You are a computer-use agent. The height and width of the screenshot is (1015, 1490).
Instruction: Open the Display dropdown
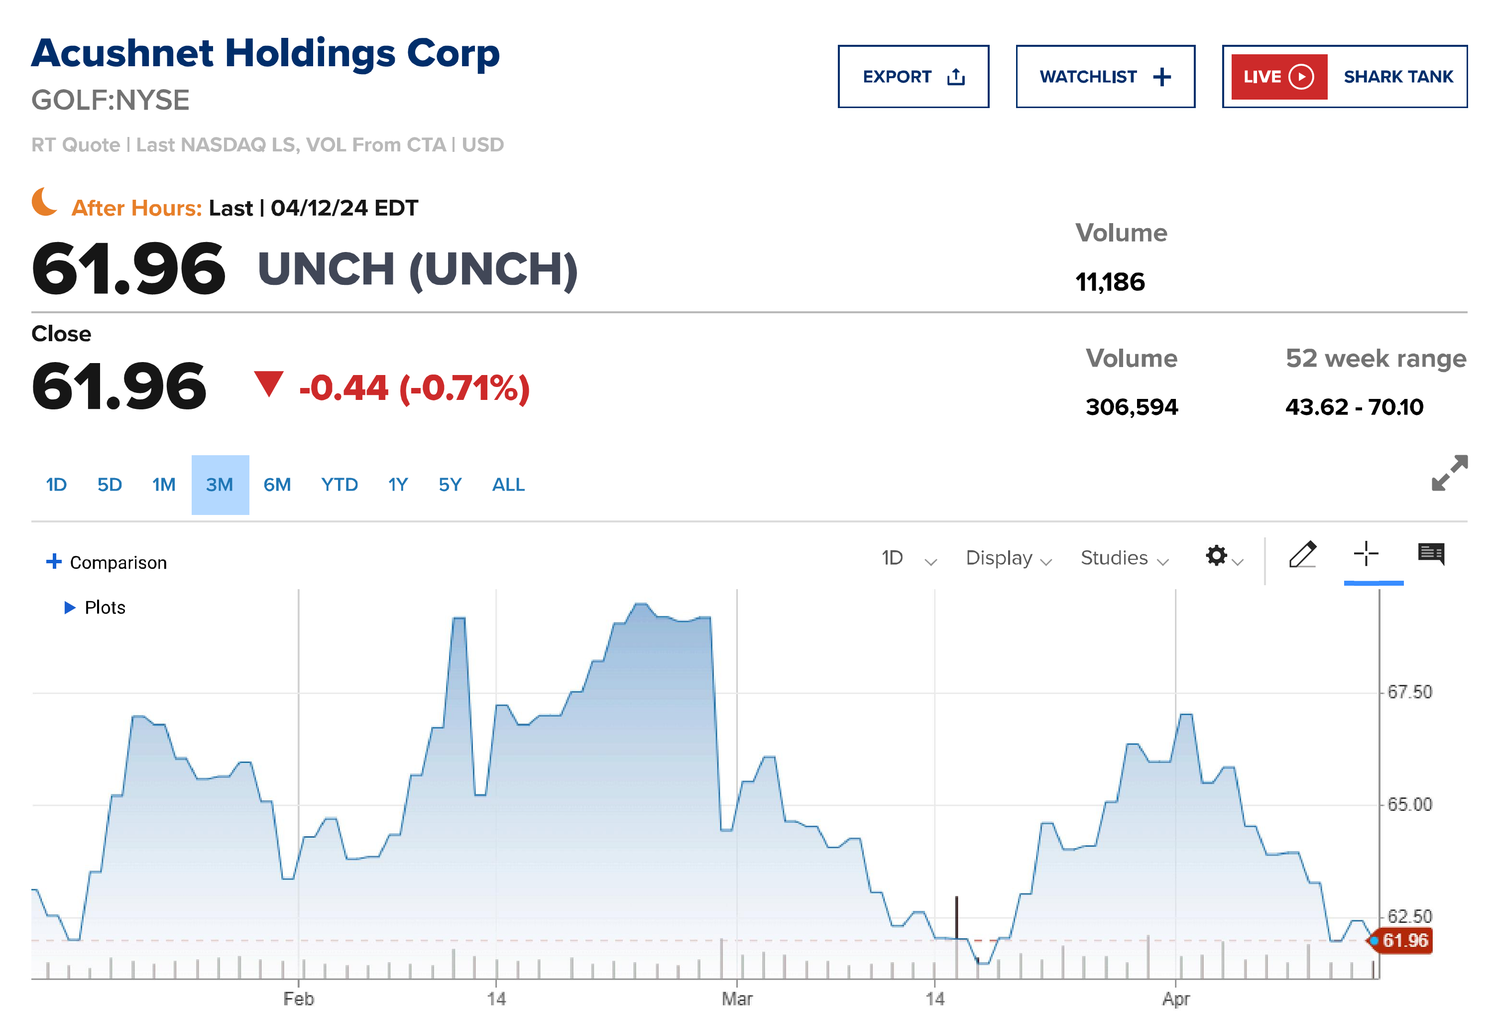pyautogui.click(x=1009, y=559)
